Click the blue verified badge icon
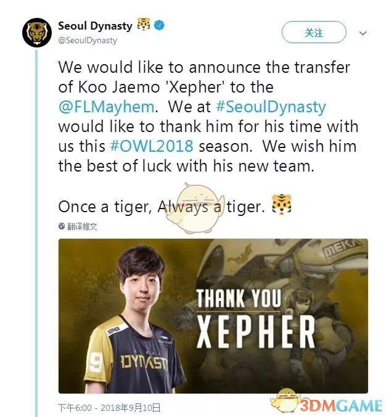This screenshot has height=417, width=389. pyautogui.click(x=159, y=25)
